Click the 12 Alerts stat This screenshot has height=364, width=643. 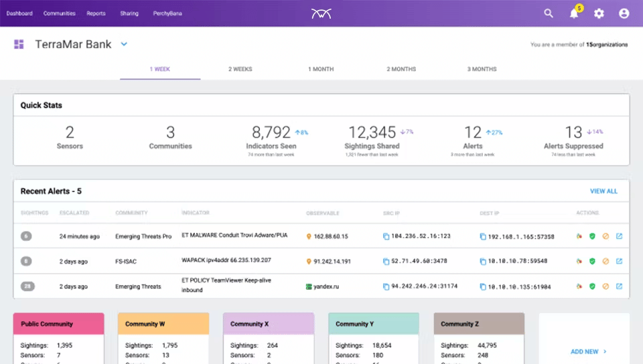pos(474,141)
